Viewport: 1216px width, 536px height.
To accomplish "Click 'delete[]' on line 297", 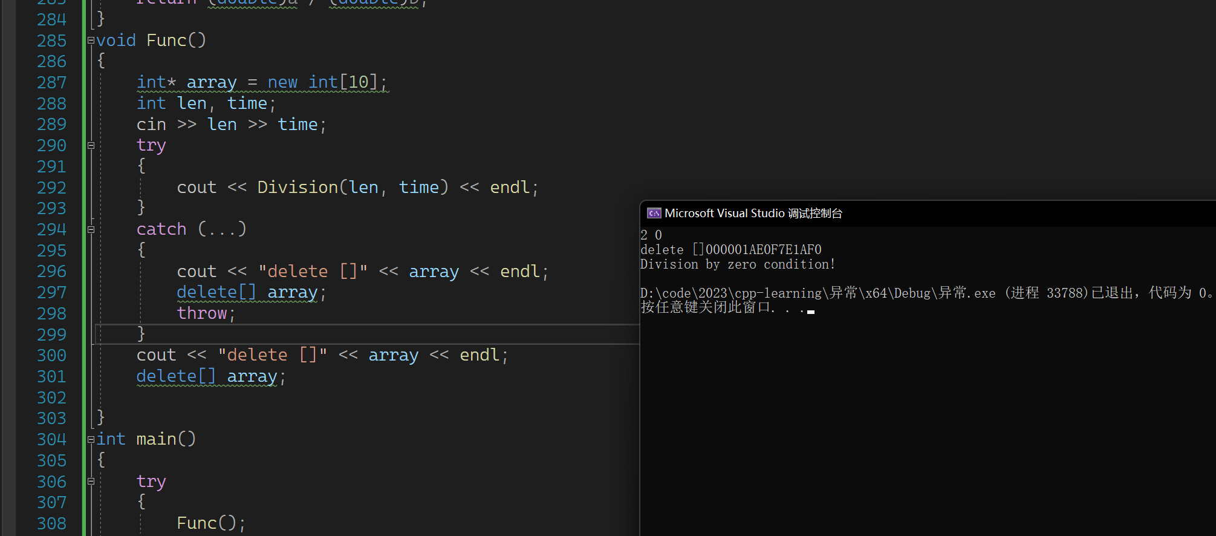I will tap(216, 292).
